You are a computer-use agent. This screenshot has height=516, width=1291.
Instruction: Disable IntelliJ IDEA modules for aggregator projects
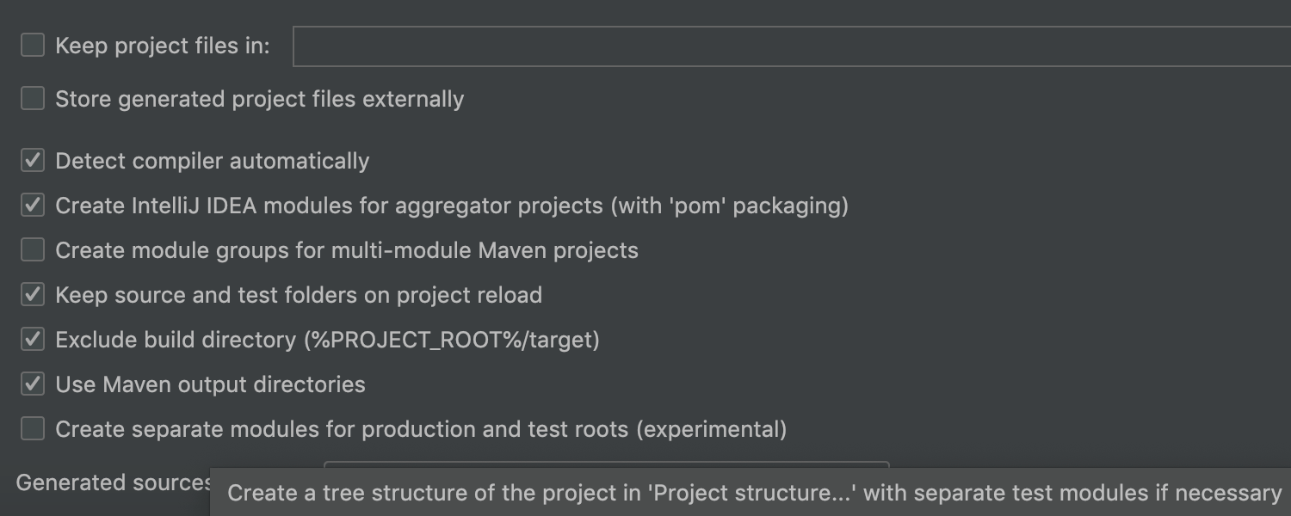[33, 206]
